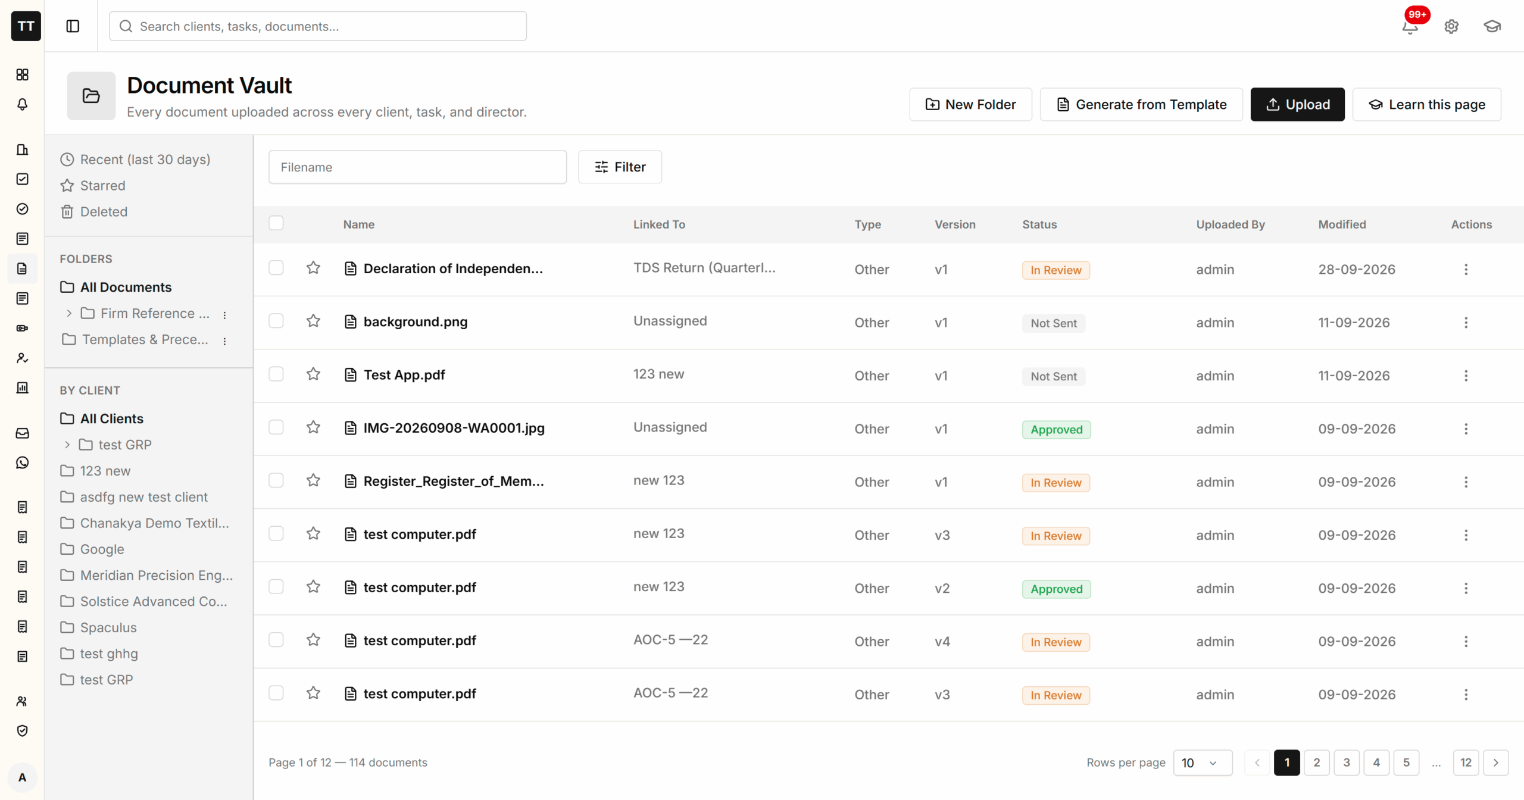Open the notifications bell with 99+ badge
1524x800 pixels.
click(x=1410, y=26)
